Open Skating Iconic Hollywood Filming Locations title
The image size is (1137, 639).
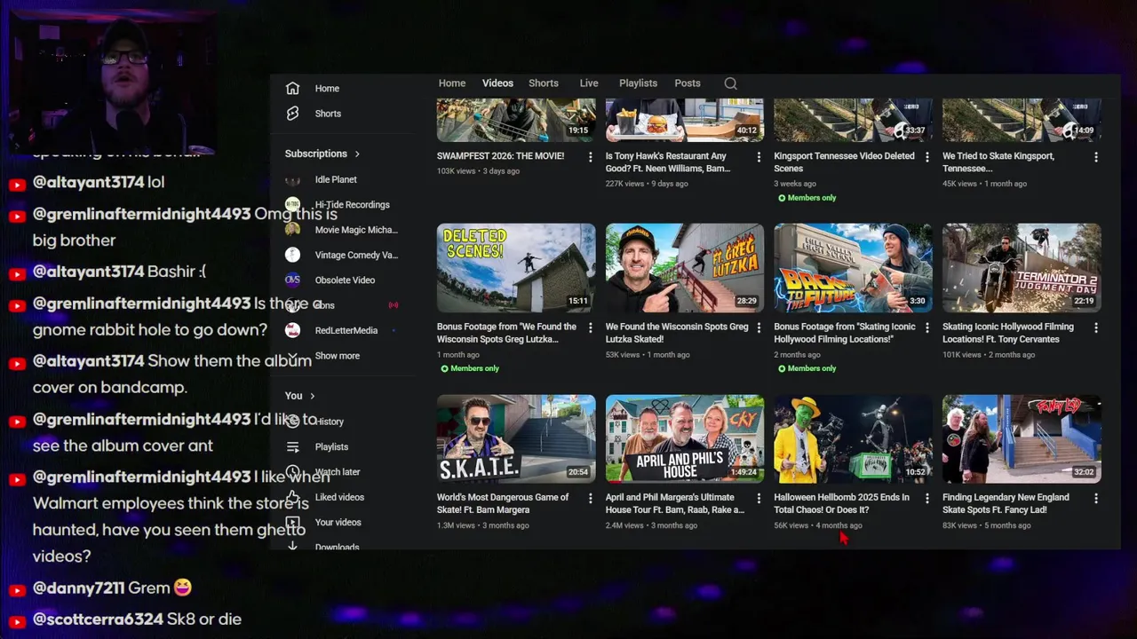1008,333
